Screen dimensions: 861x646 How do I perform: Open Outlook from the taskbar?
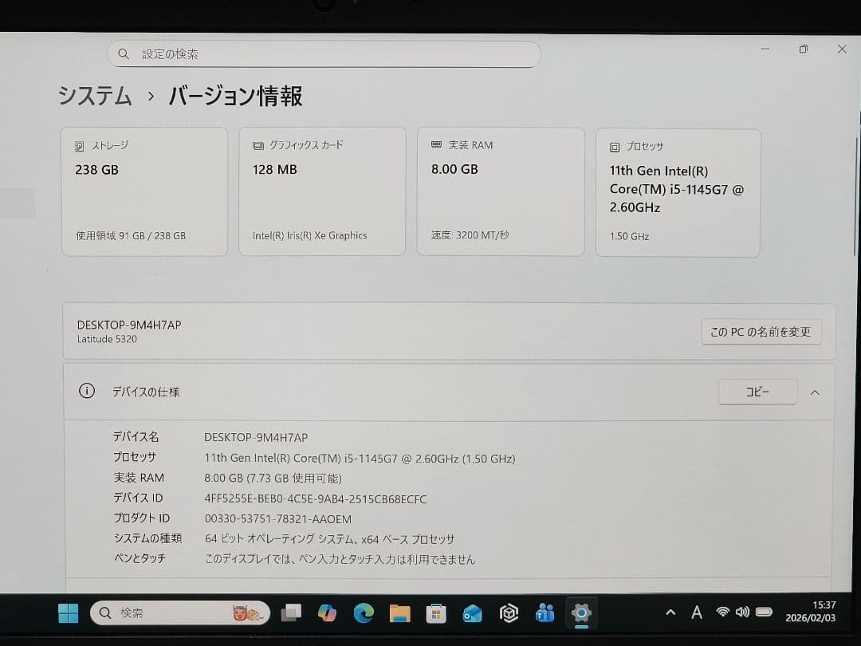[471, 613]
